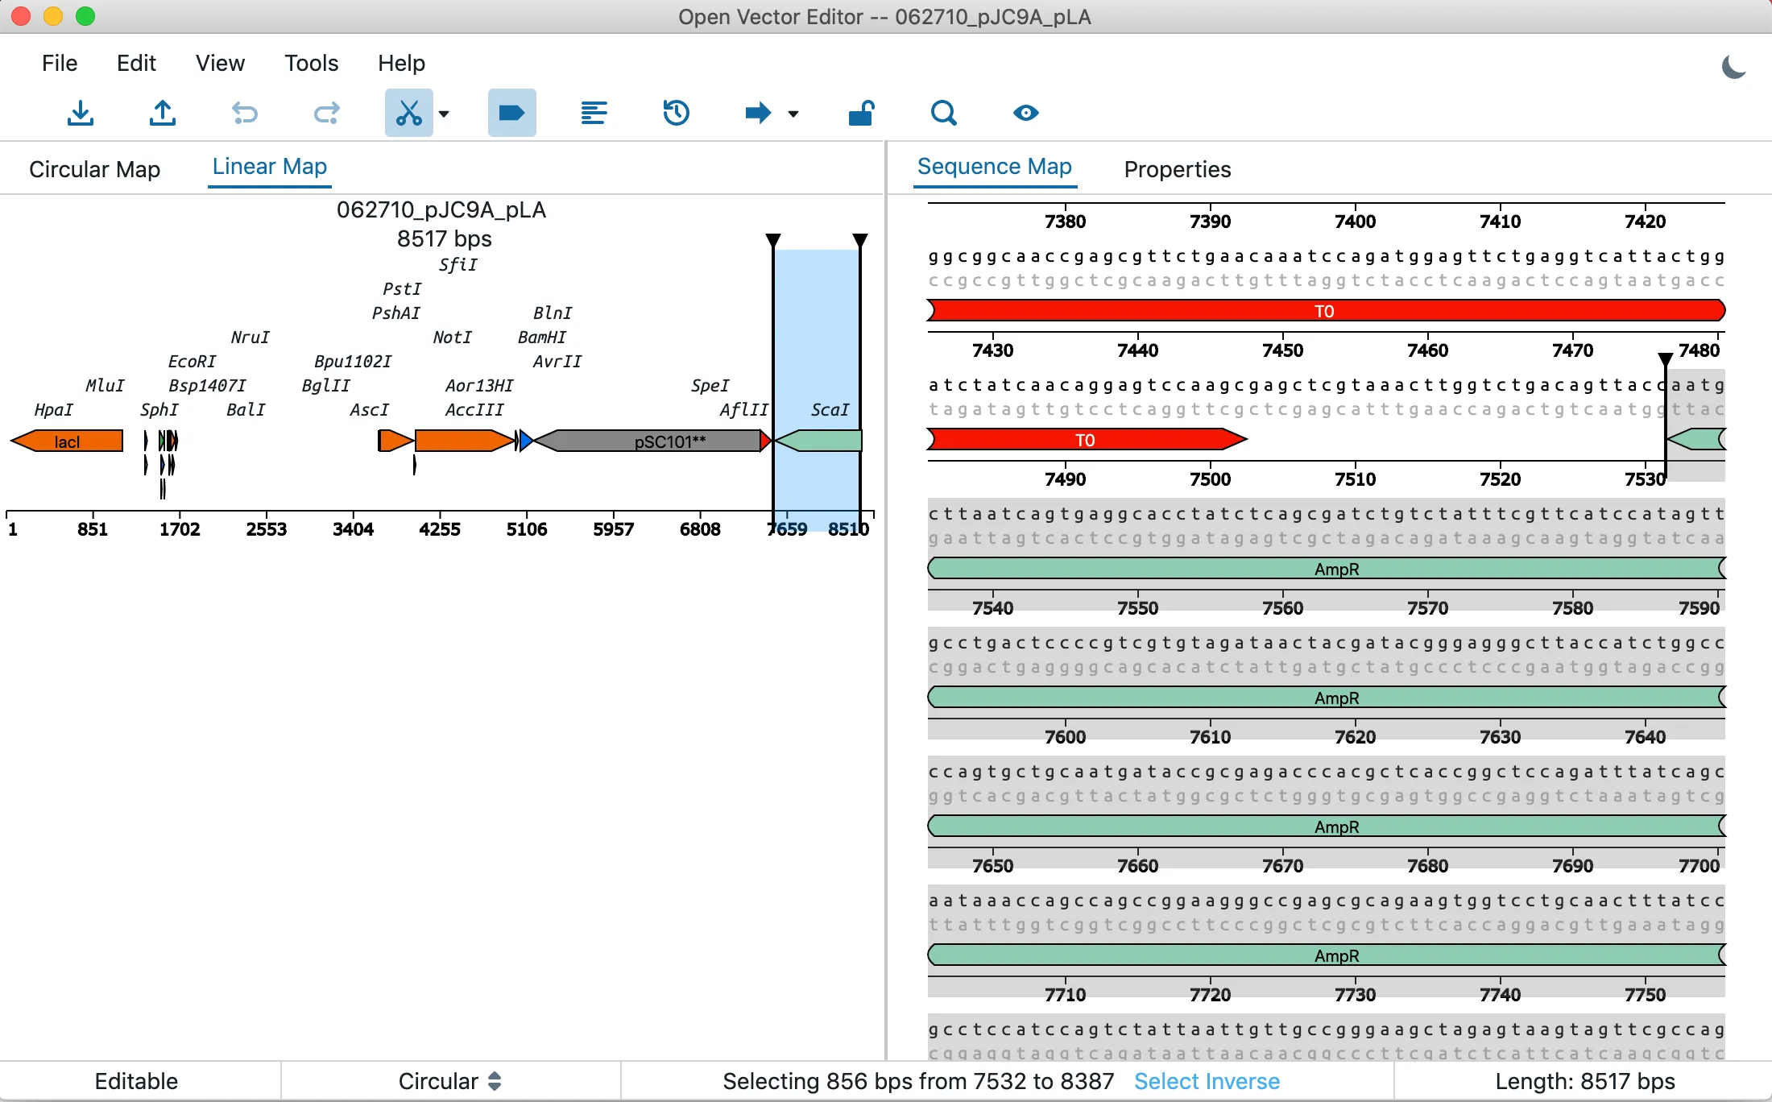The width and height of the screenshot is (1772, 1102).
Task: Click the search icon in the toolbar
Action: [x=943, y=113]
